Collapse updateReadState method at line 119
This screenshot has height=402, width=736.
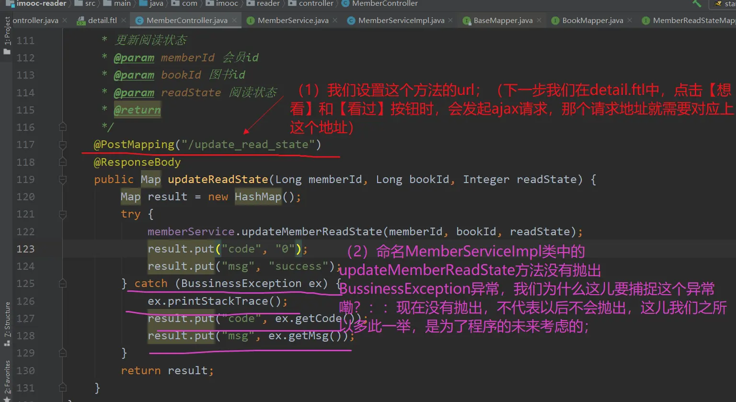63,180
